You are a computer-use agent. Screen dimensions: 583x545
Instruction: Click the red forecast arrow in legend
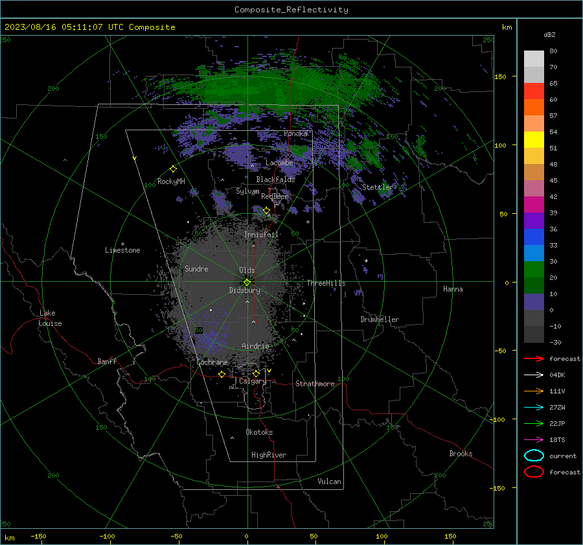coord(534,358)
